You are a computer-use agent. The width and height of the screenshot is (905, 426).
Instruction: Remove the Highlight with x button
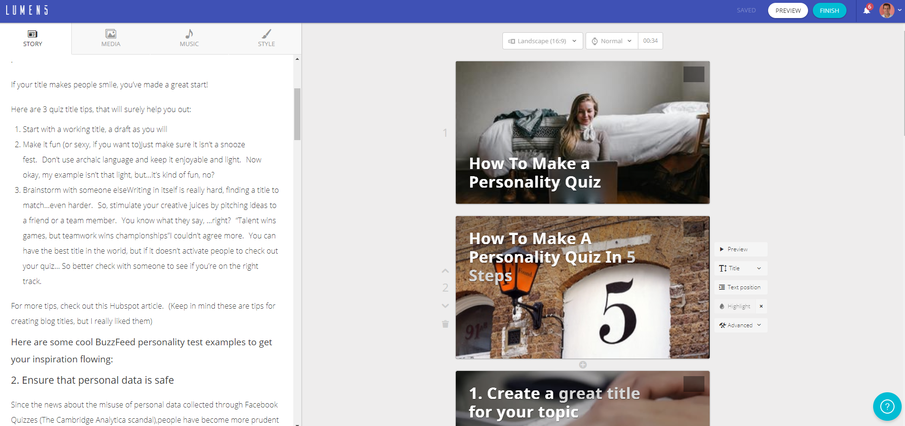click(761, 306)
